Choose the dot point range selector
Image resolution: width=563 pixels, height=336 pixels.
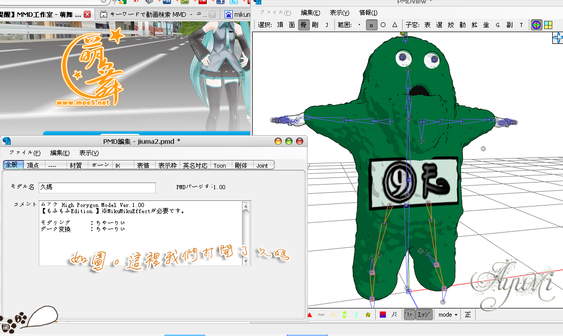359,25
